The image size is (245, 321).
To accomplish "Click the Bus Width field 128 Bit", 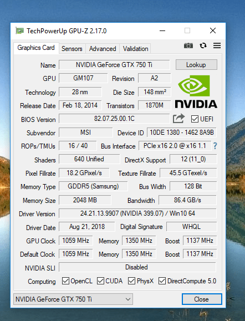I will pyautogui.click(x=193, y=186).
